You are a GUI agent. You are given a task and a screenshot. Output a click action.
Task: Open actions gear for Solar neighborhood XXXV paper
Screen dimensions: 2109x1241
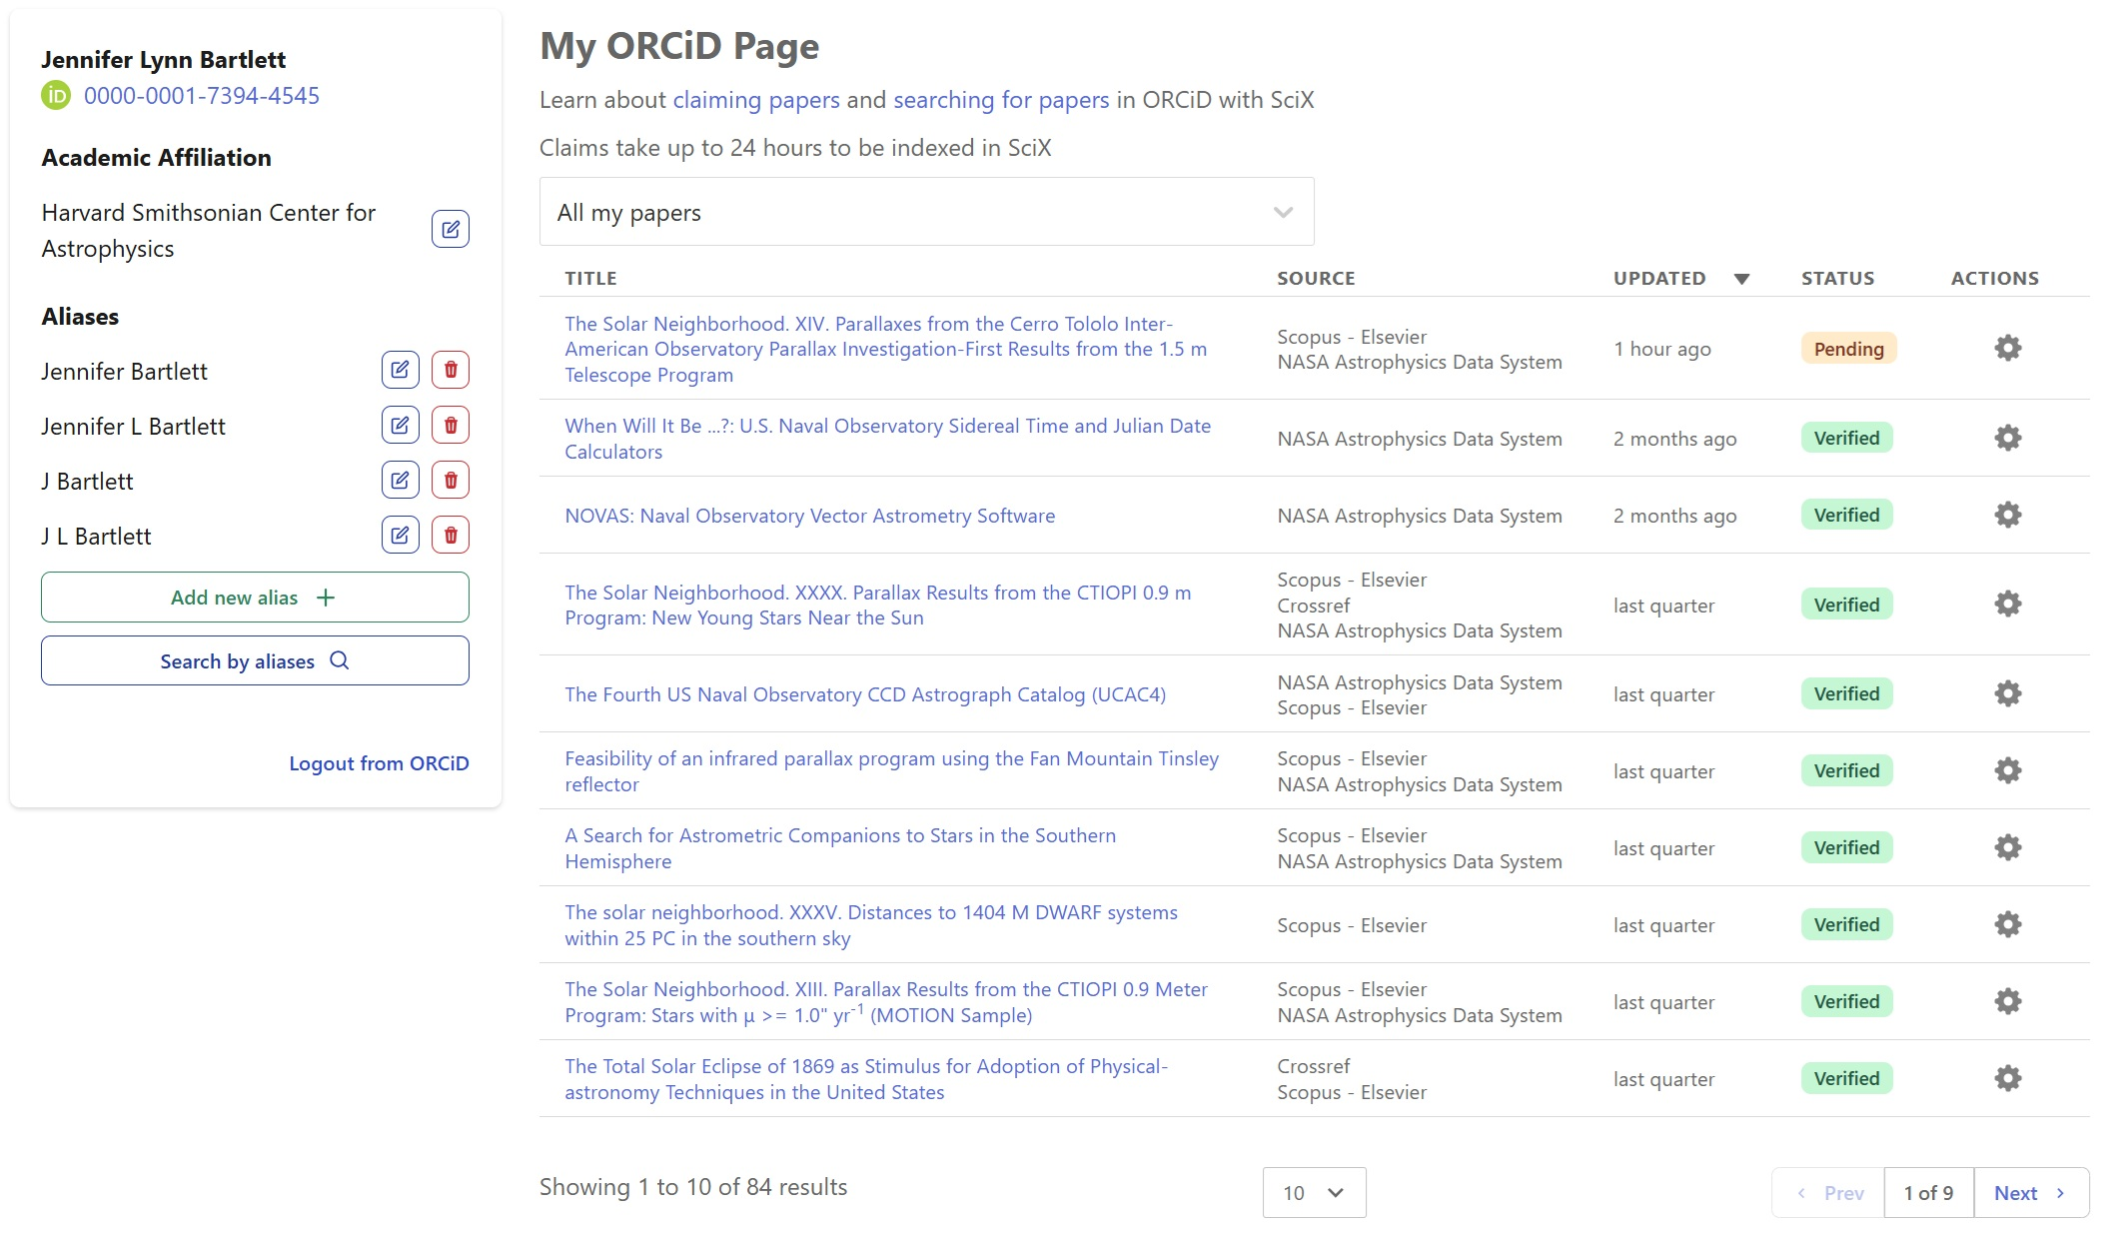pos(2007,924)
